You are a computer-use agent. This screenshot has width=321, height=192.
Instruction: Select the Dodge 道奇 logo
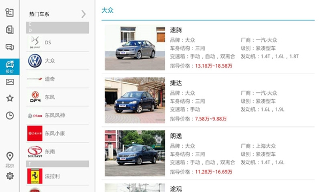35,79
